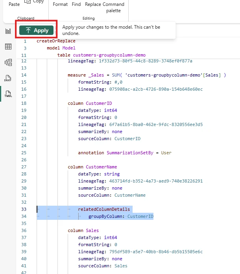This screenshot has width=240, height=274.
Task: Open the TMDL view icon
Action: (8, 94)
